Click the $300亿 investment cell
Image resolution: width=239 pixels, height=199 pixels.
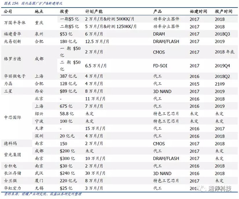pyautogui.click(x=67, y=159)
